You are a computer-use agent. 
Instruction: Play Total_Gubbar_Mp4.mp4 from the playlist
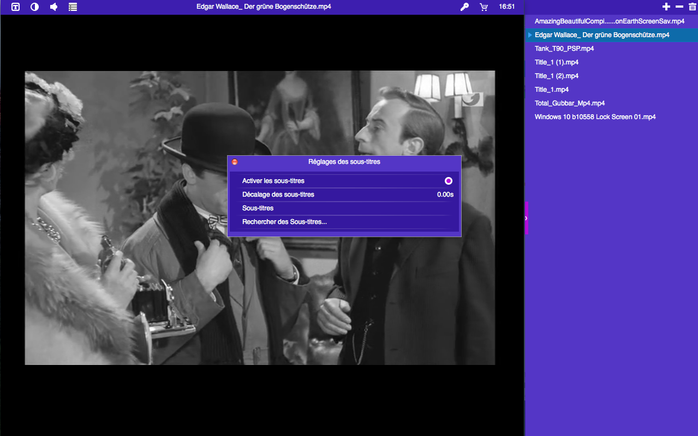pyautogui.click(x=570, y=103)
